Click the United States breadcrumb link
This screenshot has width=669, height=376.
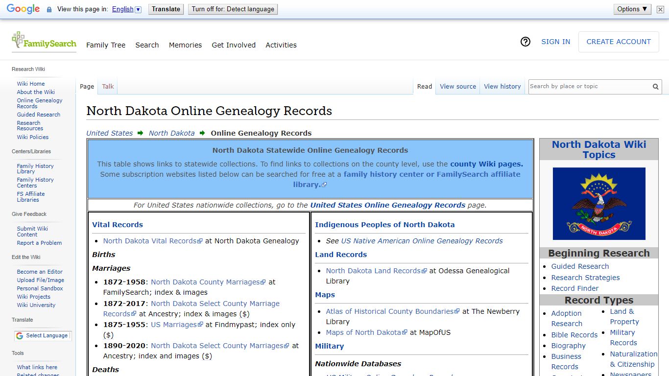click(x=110, y=133)
